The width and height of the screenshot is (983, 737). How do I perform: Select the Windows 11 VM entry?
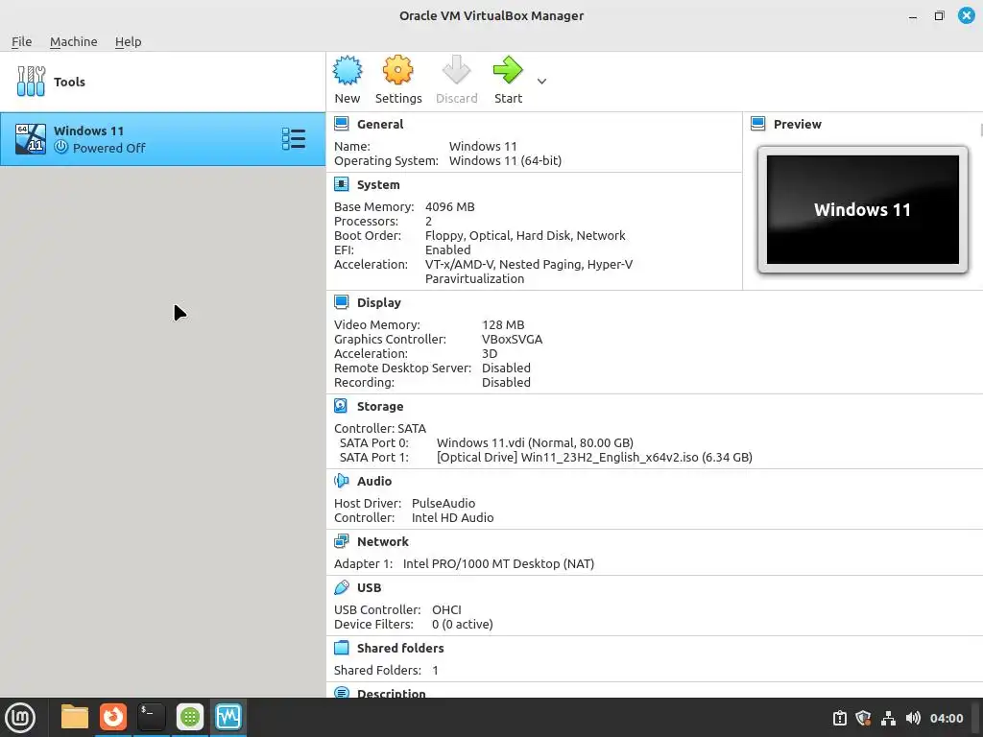click(x=162, y=139)
